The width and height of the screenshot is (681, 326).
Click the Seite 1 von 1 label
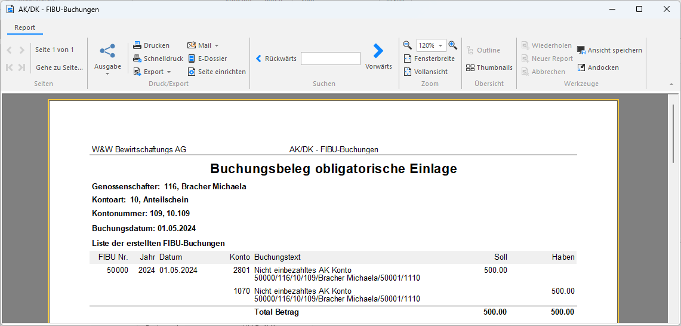54,50
